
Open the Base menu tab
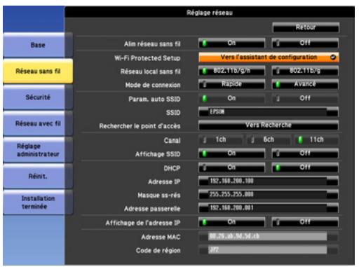coord(37,45)
